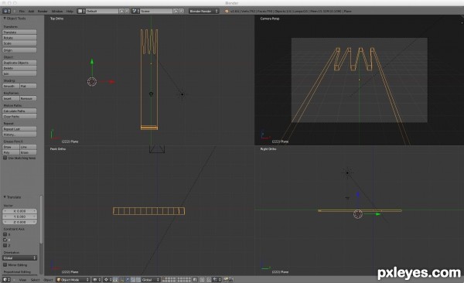
Task: Click the Blender logo icon in info header
Action: pos(227,11)
